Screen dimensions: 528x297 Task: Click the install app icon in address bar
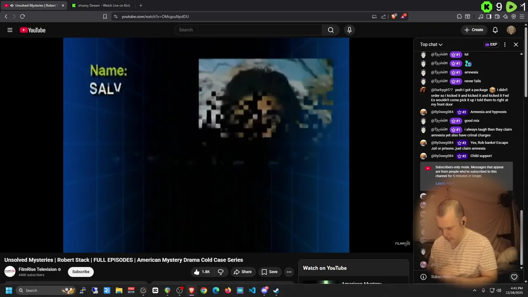[x=374, y=16]
